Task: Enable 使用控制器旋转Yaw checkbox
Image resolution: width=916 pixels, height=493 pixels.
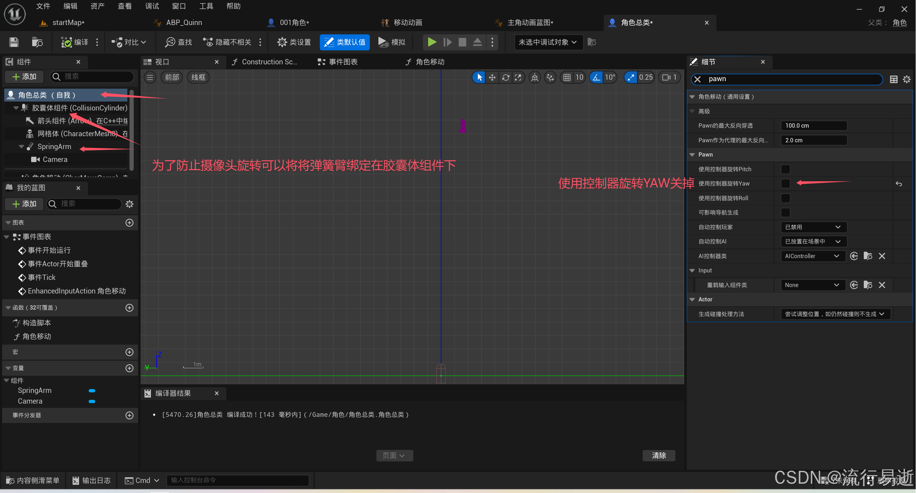Action: click(x=785, y=183)
